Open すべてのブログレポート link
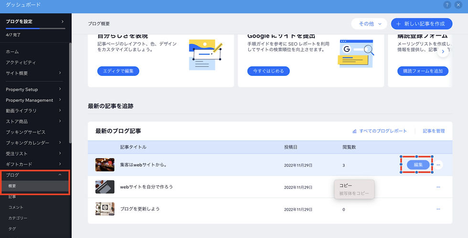This screenshot has width=468, height=238. (383, 131)
